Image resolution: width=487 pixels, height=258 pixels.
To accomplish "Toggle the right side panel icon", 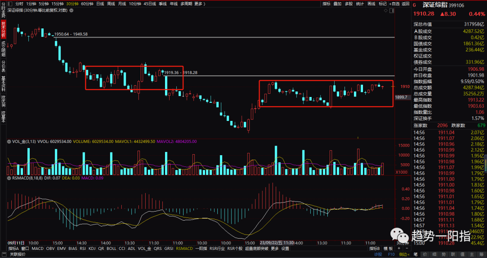I will tap(392, 10).
